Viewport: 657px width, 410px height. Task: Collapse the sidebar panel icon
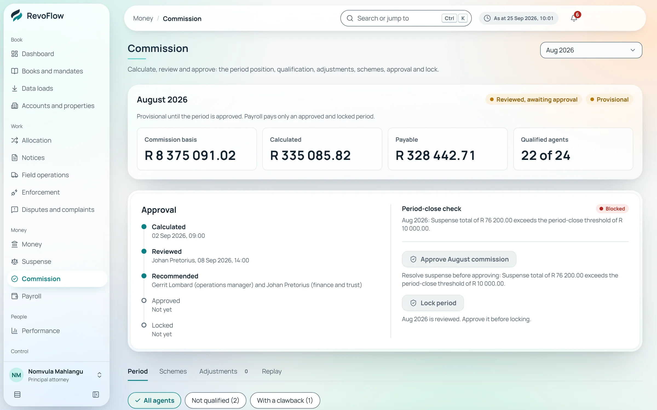(x=96, y=394)
